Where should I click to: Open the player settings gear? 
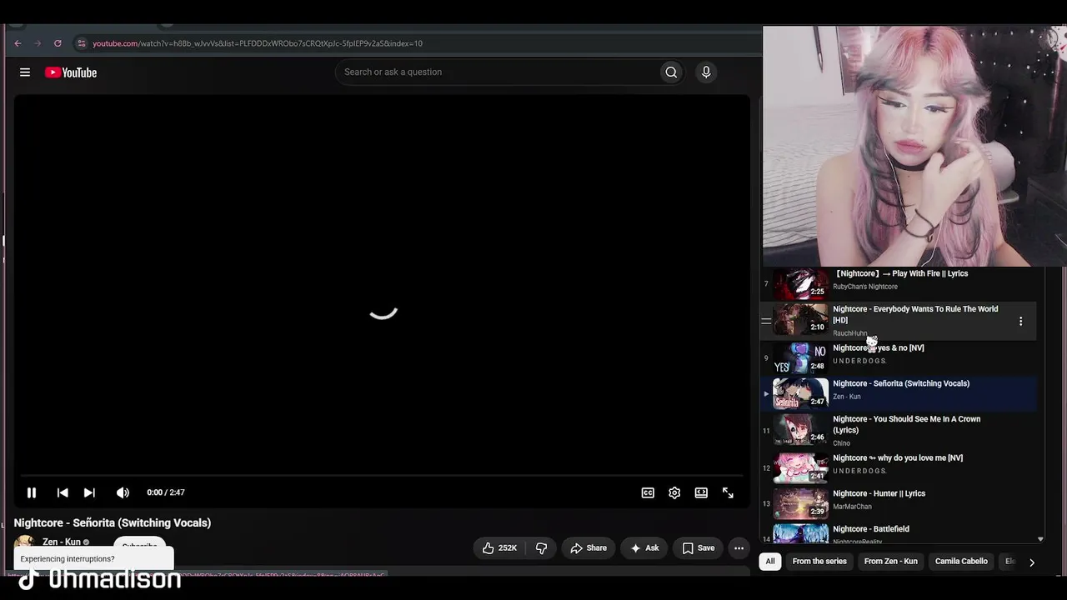coord(674,492)
